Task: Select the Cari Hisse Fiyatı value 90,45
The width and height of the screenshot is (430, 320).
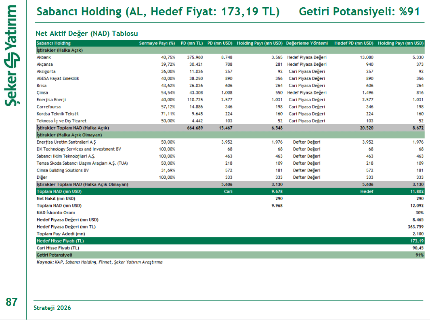Action: tap(418, 248)
